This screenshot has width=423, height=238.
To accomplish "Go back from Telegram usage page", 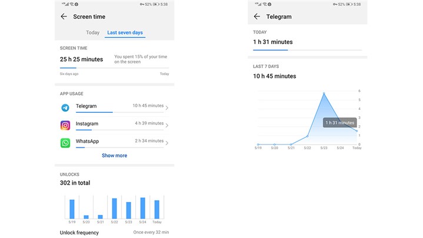I will coord(257,16).
